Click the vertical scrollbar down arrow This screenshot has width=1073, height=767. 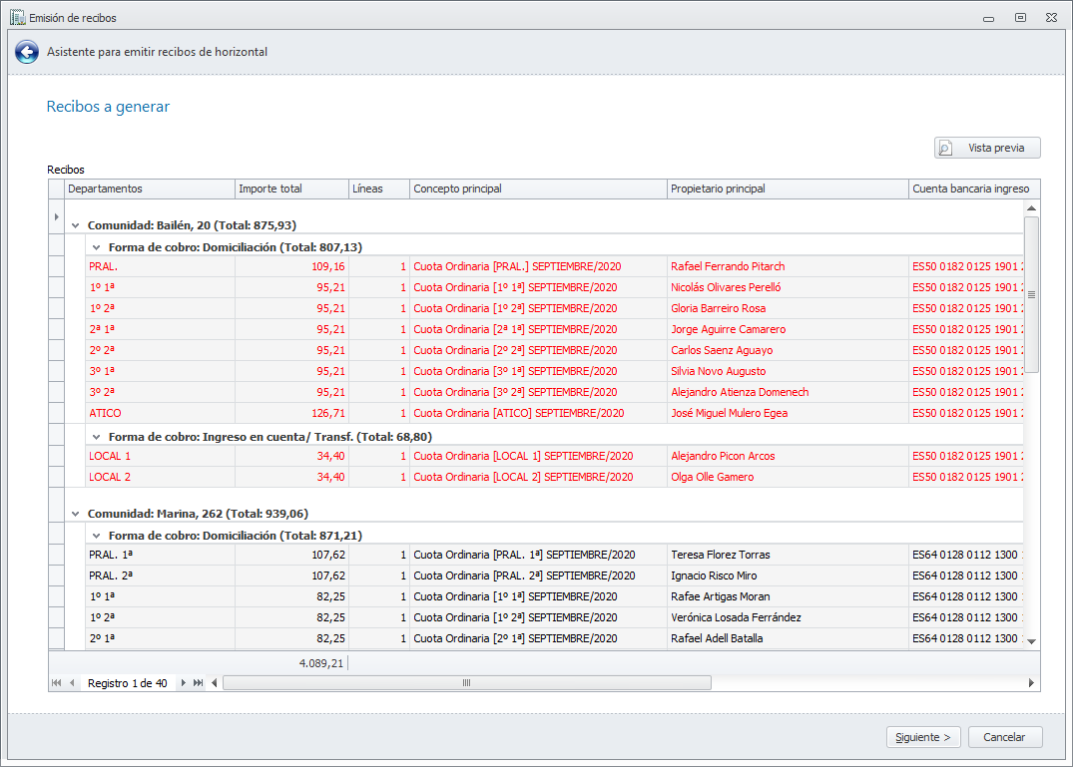tap(1031, 641)
